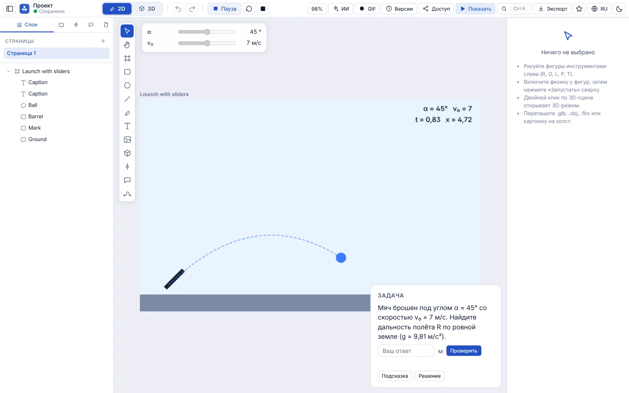
Task: Select the comment tool in toolbar
Action: (127, 180)
